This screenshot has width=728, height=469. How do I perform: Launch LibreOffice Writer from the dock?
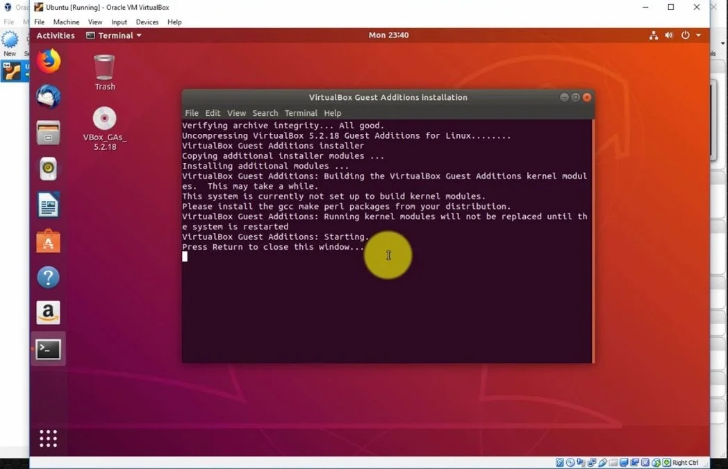coord(49,205)
